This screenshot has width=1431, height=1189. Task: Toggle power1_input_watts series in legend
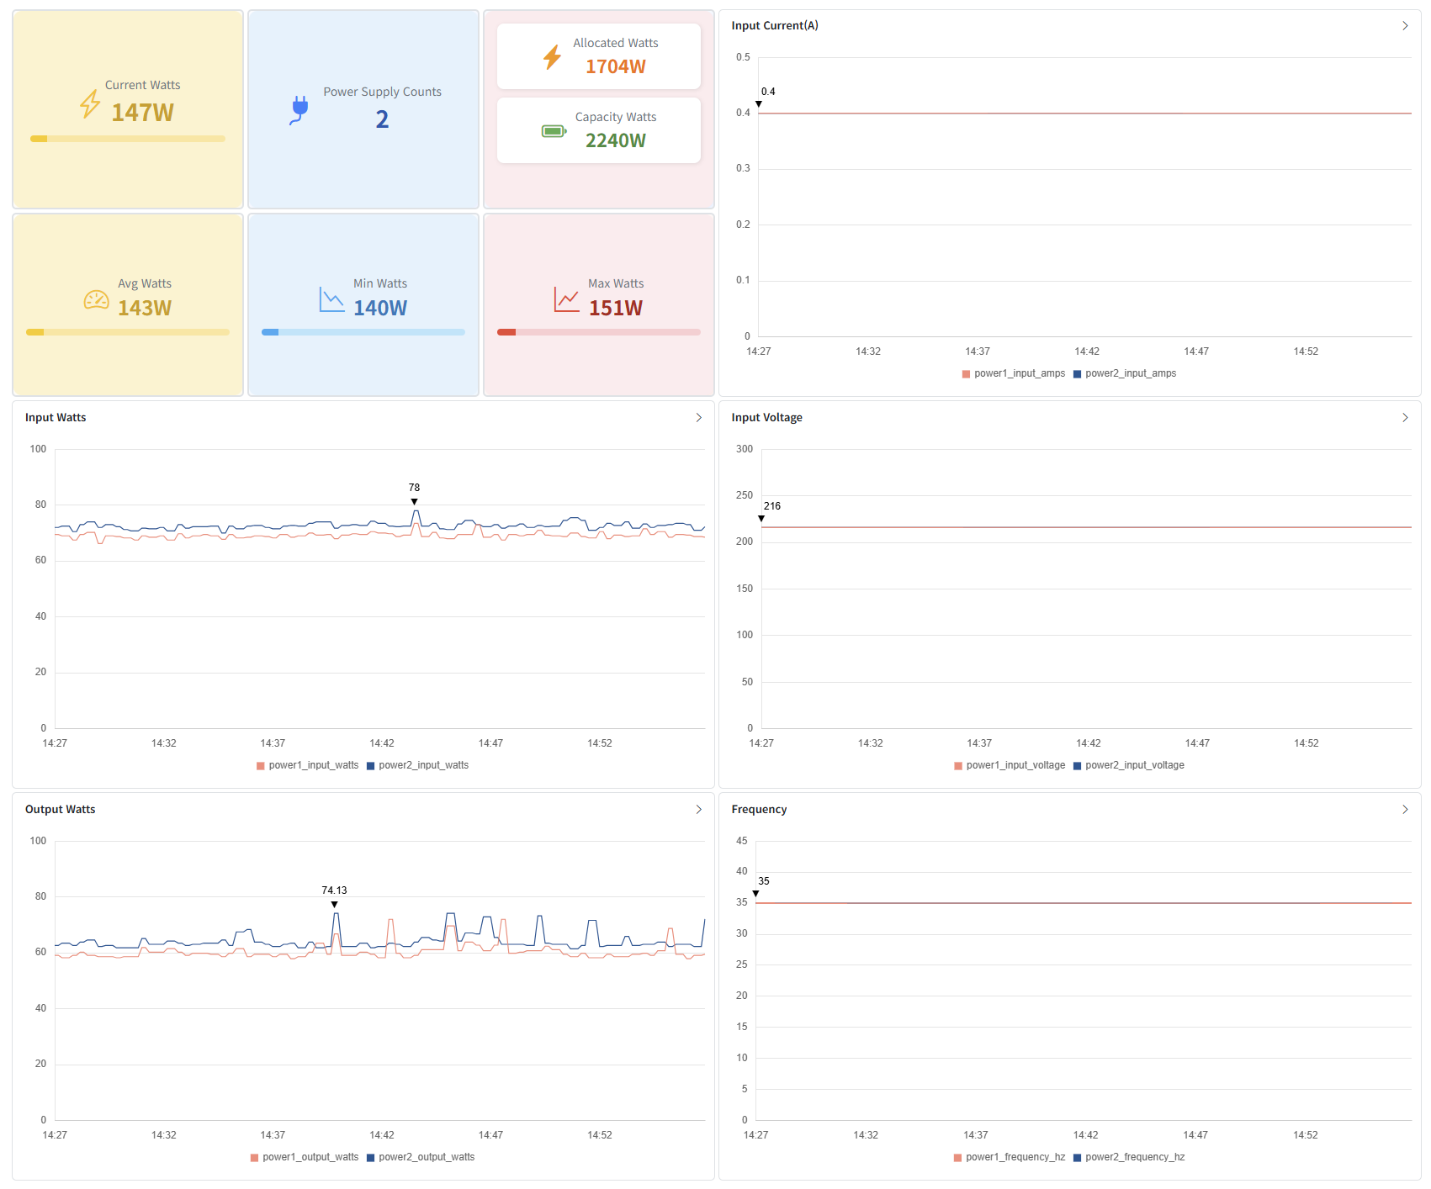[308, 765]
